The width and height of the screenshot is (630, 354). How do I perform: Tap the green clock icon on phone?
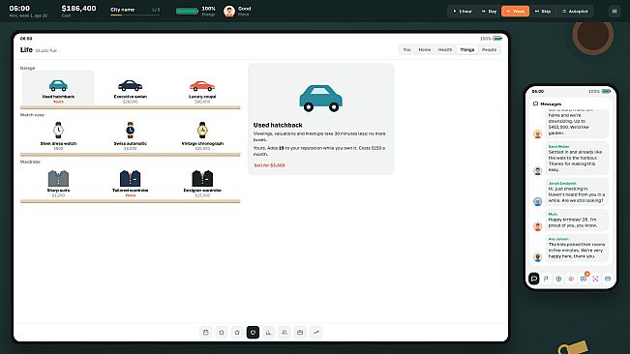(x=558, y=279)
